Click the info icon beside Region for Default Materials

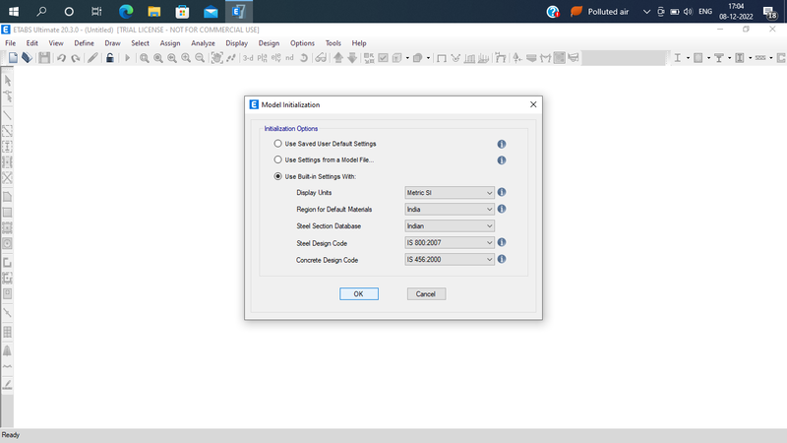[x=502, y=209]
